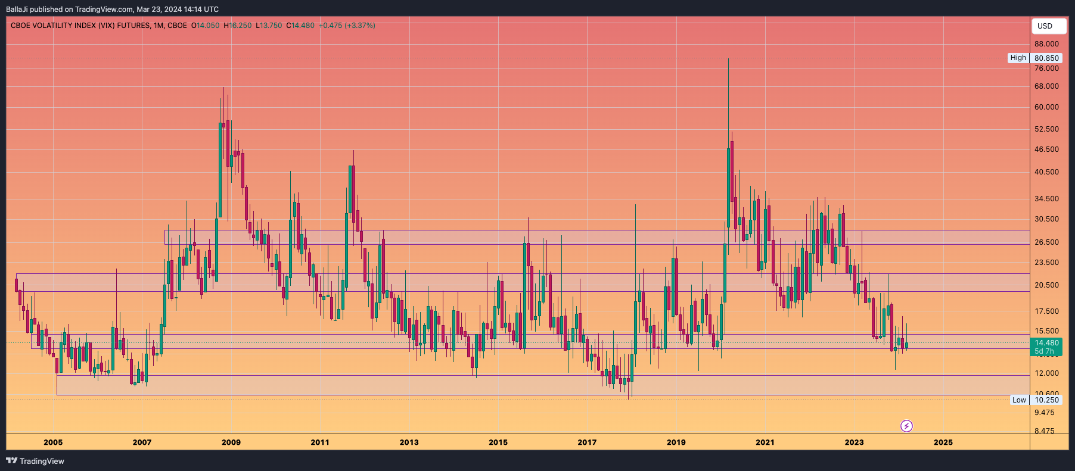Image resolution: width=1075 pixels, height=471 pixels.
Task: Click the 2019 label on time axis
Action: pyautogui.click(x=676, y=442)
